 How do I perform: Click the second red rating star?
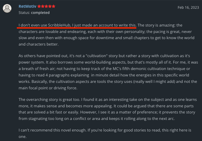(x=43, y=6)
